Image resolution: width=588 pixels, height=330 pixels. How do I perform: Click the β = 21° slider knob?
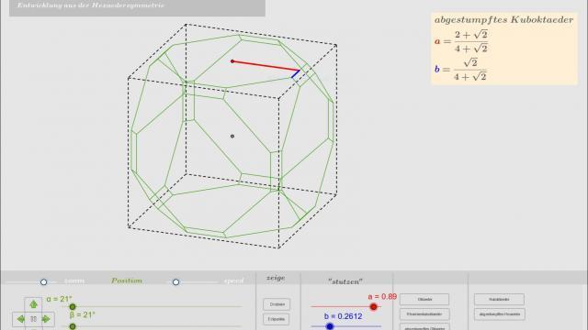point(73,326)
